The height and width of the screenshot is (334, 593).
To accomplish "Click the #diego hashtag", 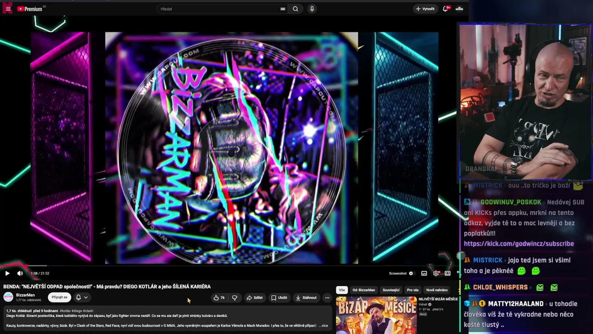I will (76, 311).
